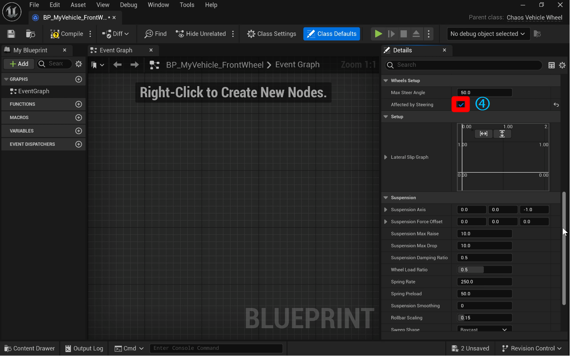The height and width of the screenshot is (356, 570).
Task: Navigate back in graph history
Action: point(117,65)
